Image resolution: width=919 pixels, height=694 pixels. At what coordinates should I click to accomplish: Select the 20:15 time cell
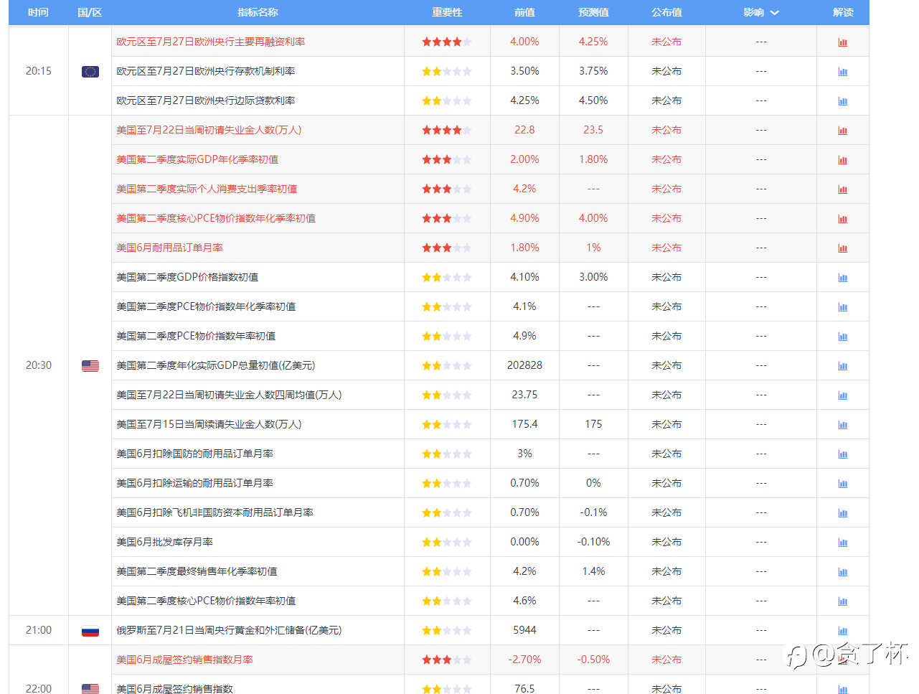tap(39, 71)
